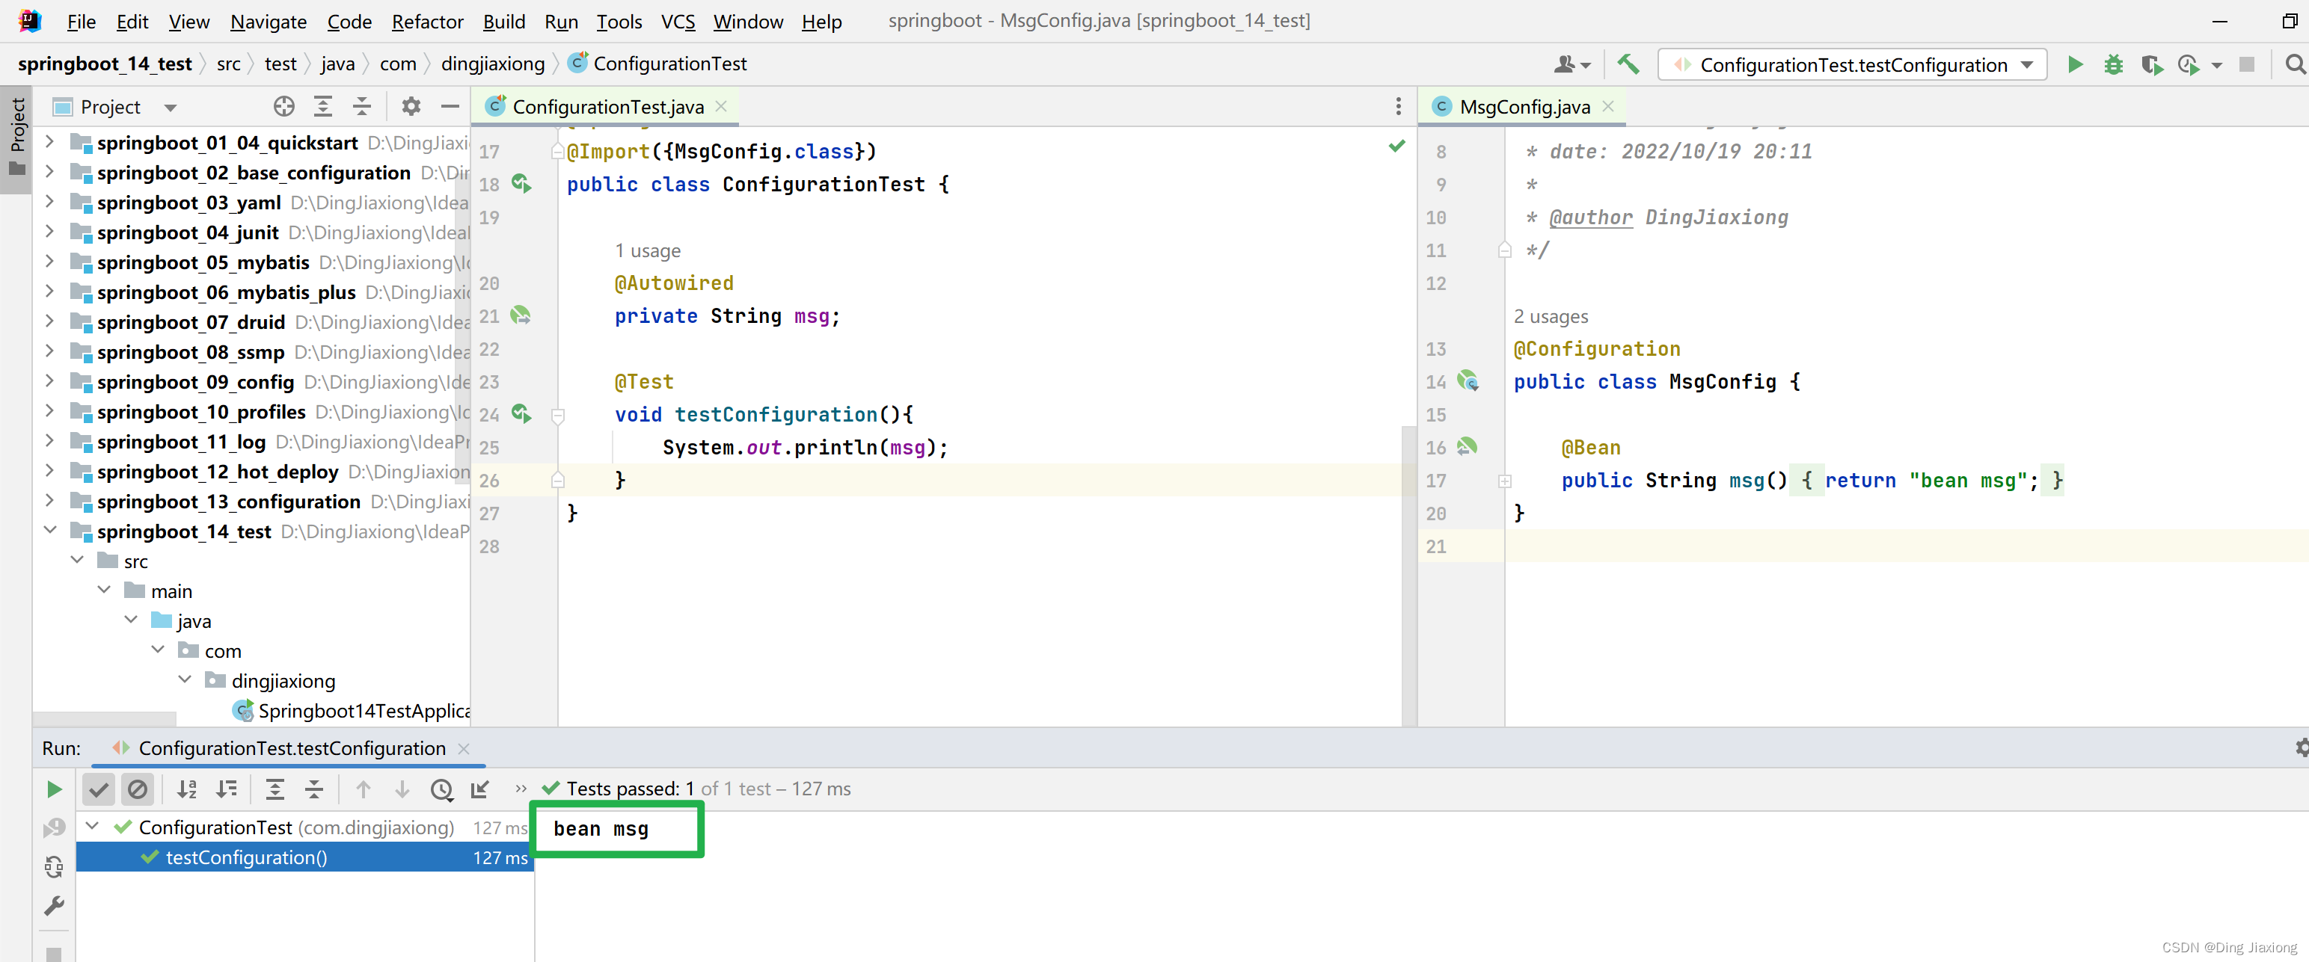The height and width of the screenshot is (962, 2309).
Task: Click '1 usage' hint above msg field
Action: point(647,251)
